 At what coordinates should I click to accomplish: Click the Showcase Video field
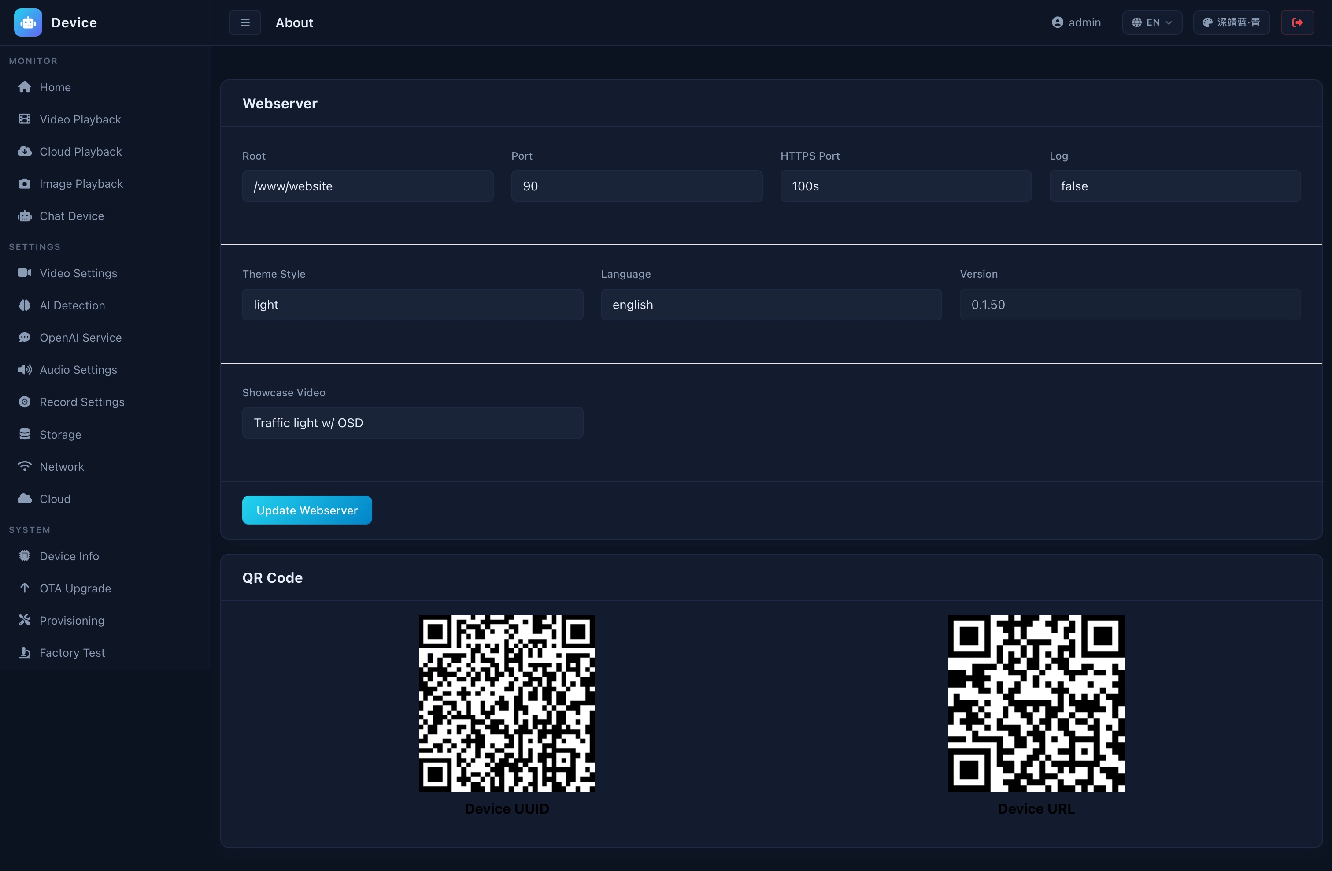pos(412,423)
